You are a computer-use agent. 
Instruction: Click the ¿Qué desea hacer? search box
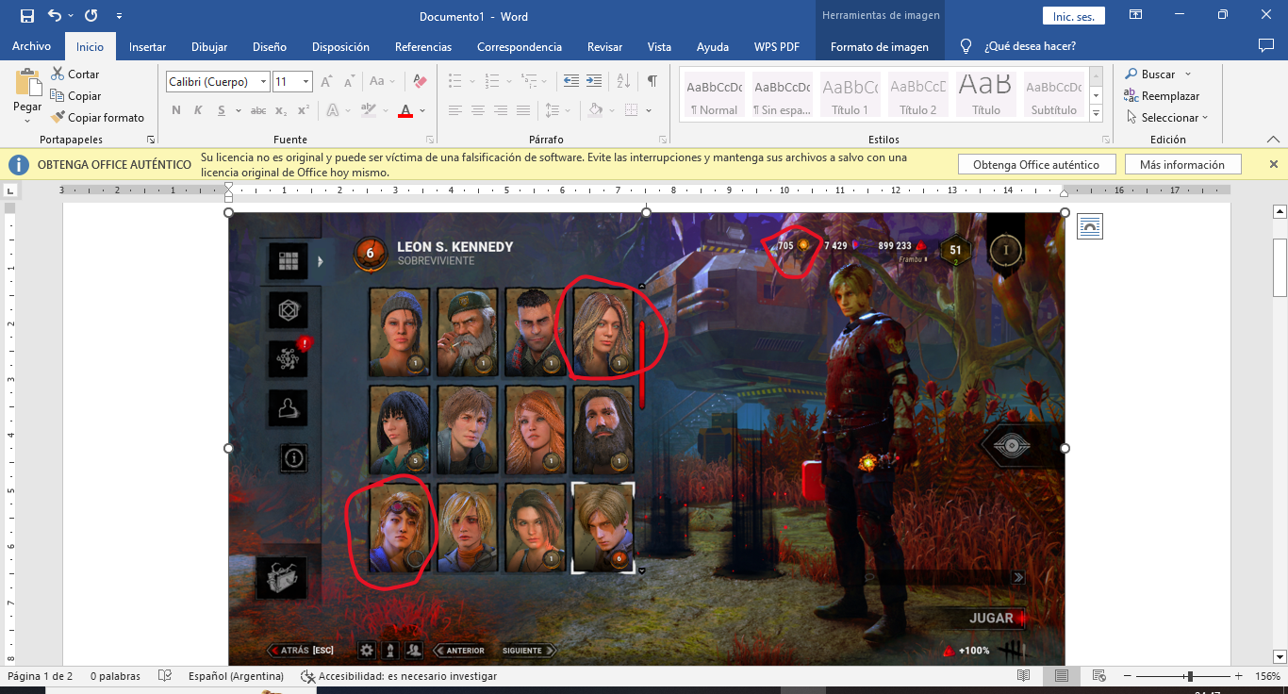[x=1030, y=46]
